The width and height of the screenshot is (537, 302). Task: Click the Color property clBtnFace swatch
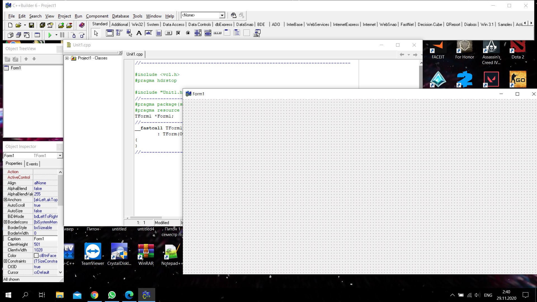click(36, 256)
